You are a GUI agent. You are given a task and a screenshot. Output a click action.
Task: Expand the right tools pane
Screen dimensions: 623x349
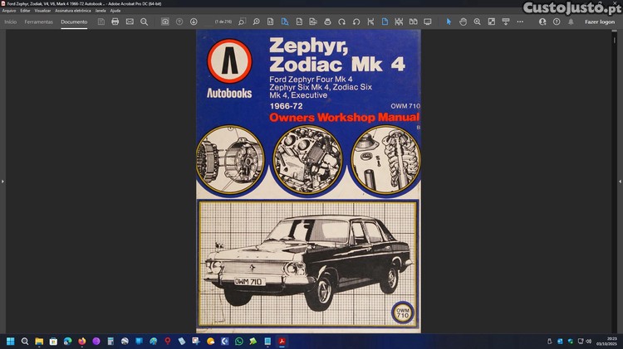pyautogui.click(x=620, y=181)
